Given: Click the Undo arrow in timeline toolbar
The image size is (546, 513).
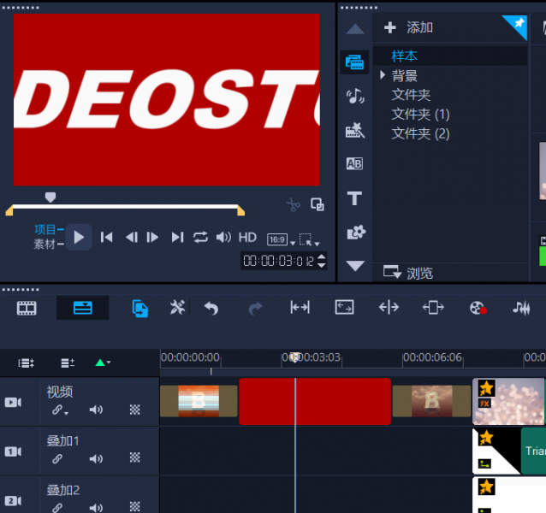Looking at the screenshot, I should click(211, 309).
